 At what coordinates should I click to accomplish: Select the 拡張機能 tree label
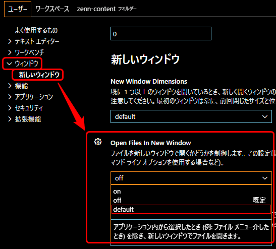[28, 119]
